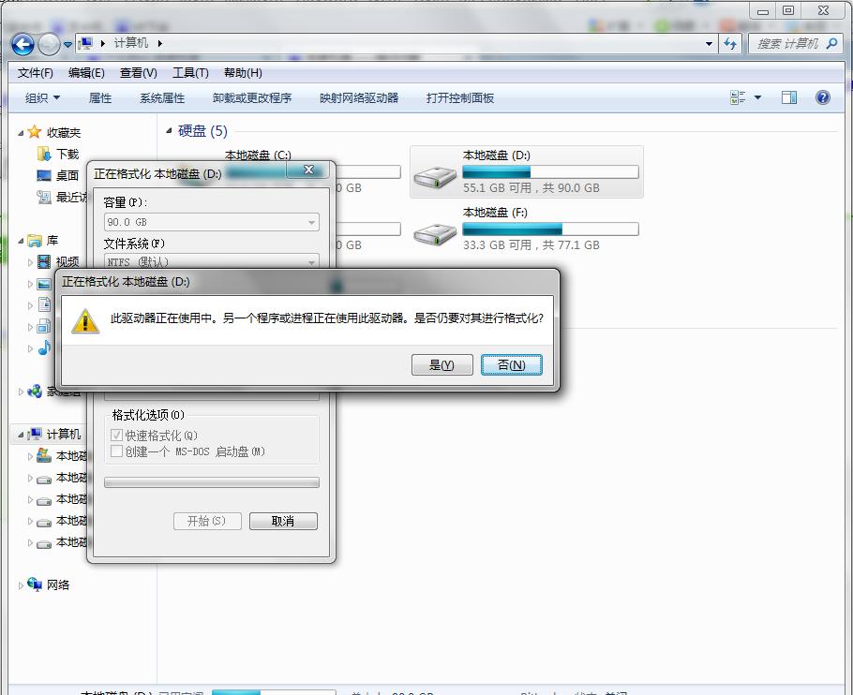Click the 网络 network icon
The image size is (853, 695).
(x=35, y=584)
